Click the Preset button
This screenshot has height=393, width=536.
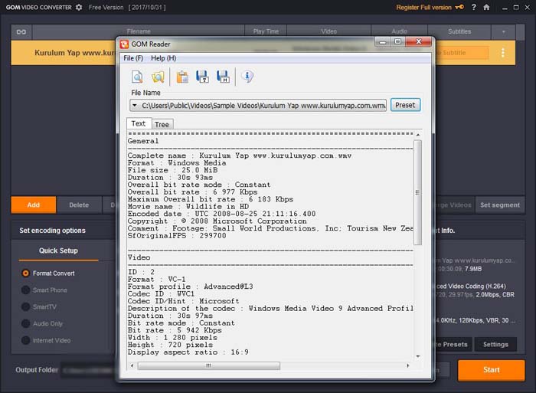tap(405, 105)
